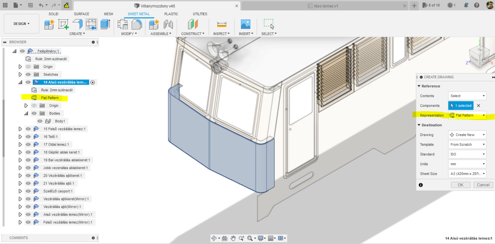This screenshot has width=495, height=244.
Task: Select the Measure tool under Inspect
Action: 221,24
